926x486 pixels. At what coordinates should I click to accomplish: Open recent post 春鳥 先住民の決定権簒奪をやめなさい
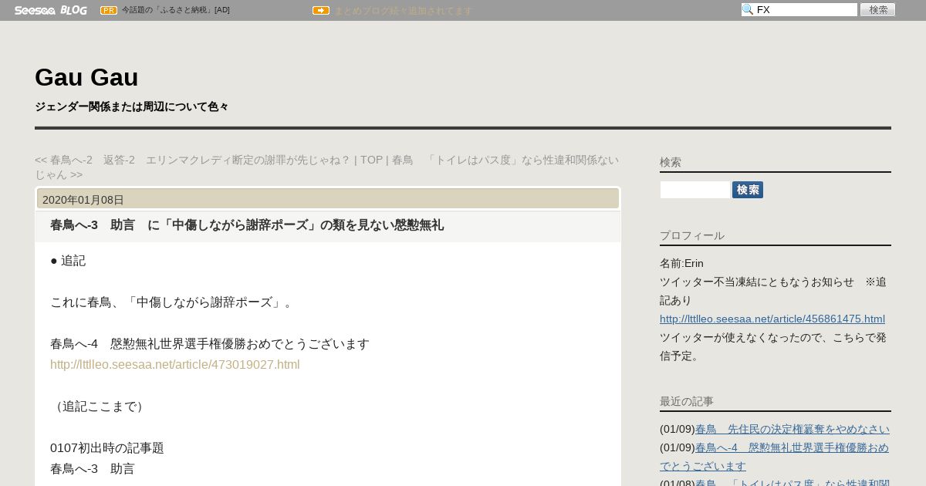793,429
